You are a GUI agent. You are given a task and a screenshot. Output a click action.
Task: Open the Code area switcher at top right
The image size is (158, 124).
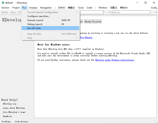pos(154,8)
